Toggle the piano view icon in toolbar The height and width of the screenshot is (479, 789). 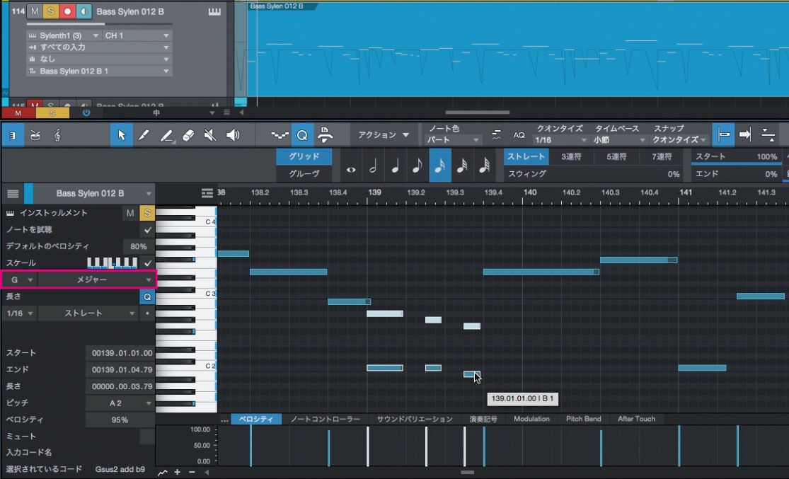13,135
